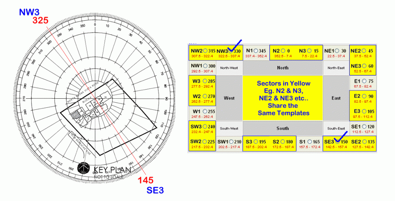
Task: Choose the E1 75 sector radio button
Action: [364, 81]
